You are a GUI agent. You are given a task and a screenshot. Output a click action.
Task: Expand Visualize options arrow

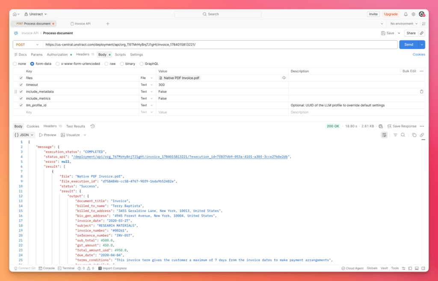point(85,135)
